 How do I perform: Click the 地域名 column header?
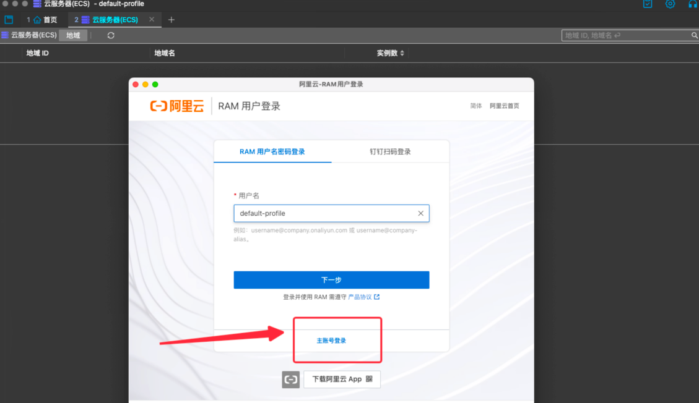tap(165, 53)
